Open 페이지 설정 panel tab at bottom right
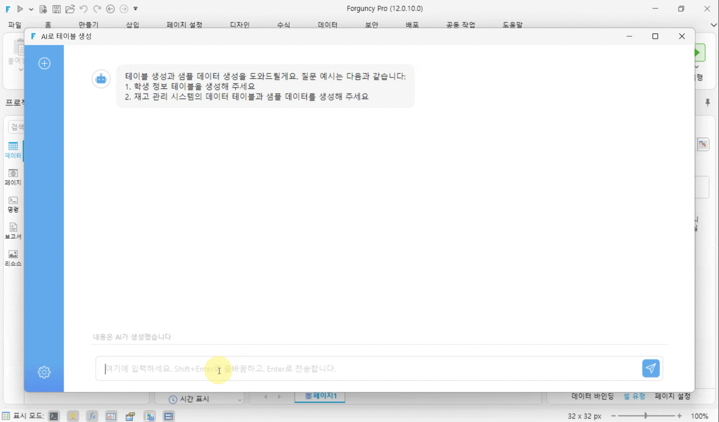The width and height of the screenshot is (719, 422). tap(672, 396)
